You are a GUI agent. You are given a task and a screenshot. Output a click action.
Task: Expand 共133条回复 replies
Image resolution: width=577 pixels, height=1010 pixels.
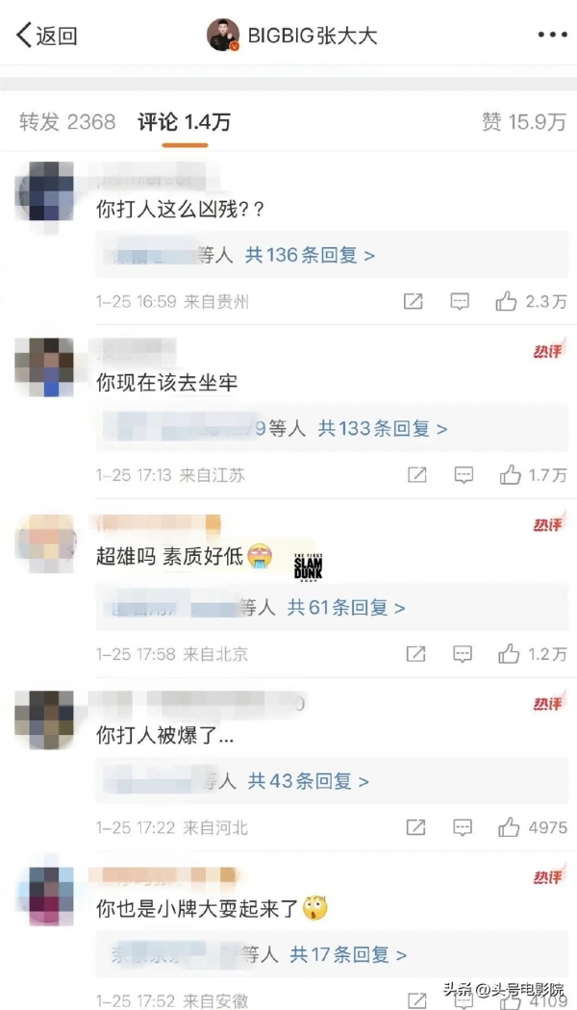point(383,428)
